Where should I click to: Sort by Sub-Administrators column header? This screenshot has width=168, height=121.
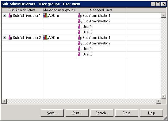22,10
